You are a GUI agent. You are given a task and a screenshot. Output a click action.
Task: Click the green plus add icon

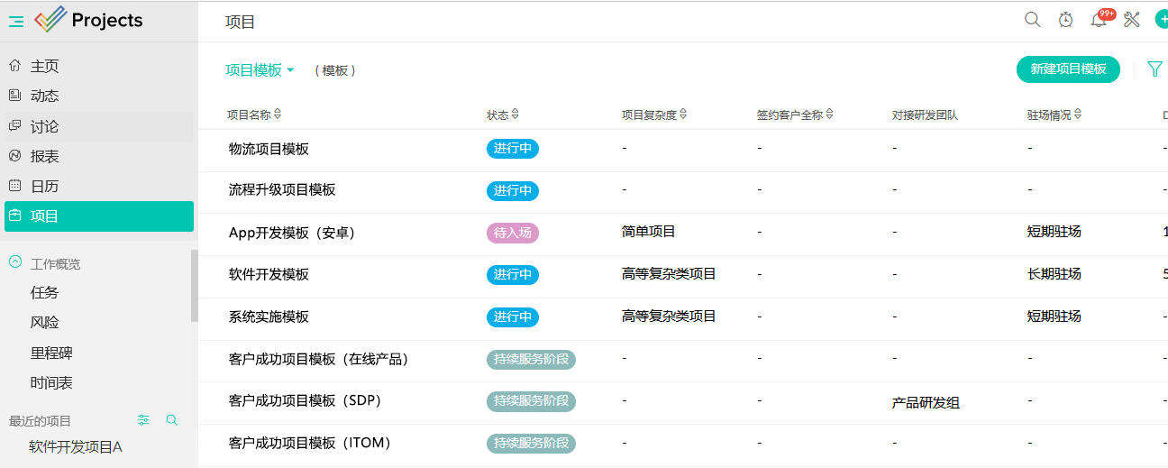coord(1162,20)
